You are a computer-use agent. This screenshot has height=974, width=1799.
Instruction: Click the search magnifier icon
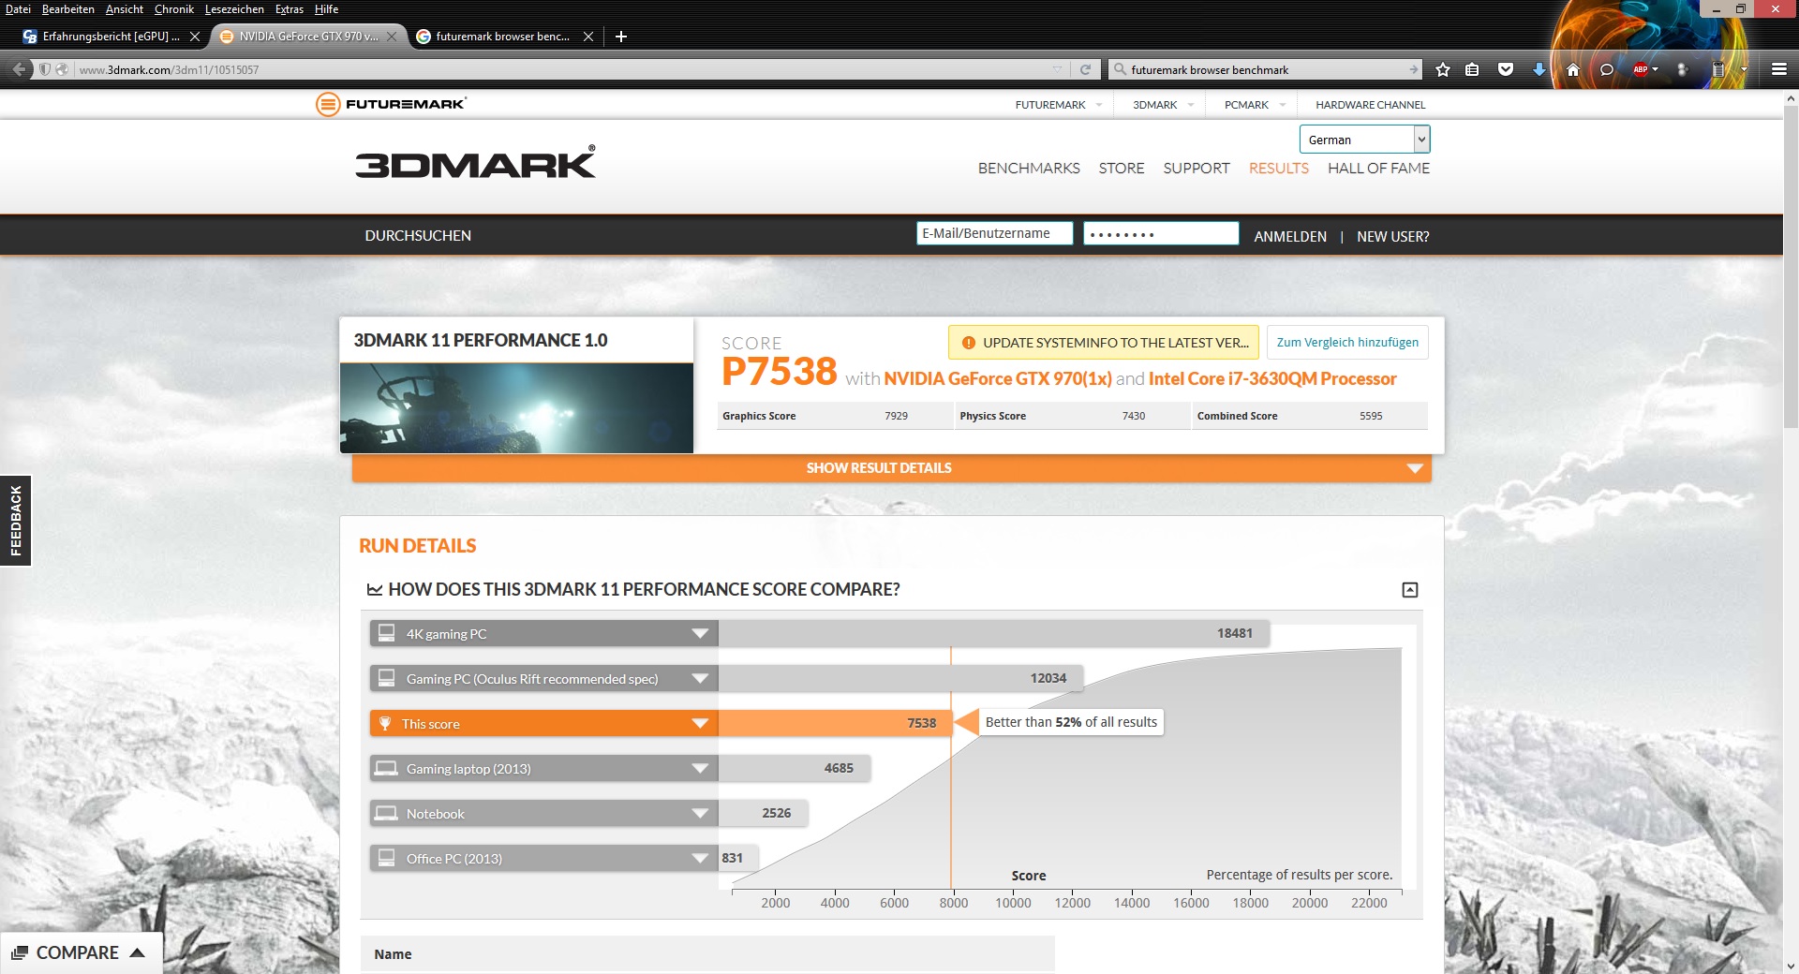click(x=1120, y=69)
